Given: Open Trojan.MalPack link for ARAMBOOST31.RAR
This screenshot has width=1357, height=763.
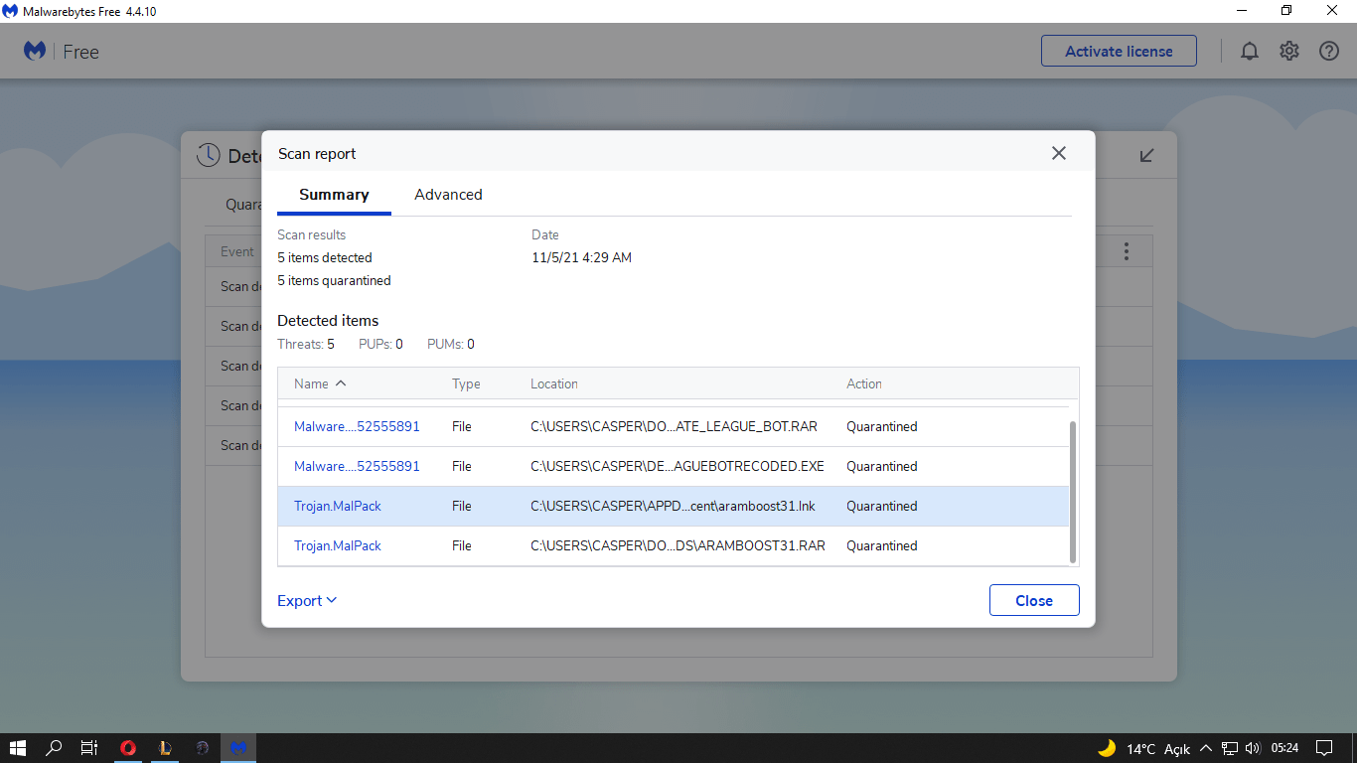Looking at the screenshot, I should (x=338, y=545).
